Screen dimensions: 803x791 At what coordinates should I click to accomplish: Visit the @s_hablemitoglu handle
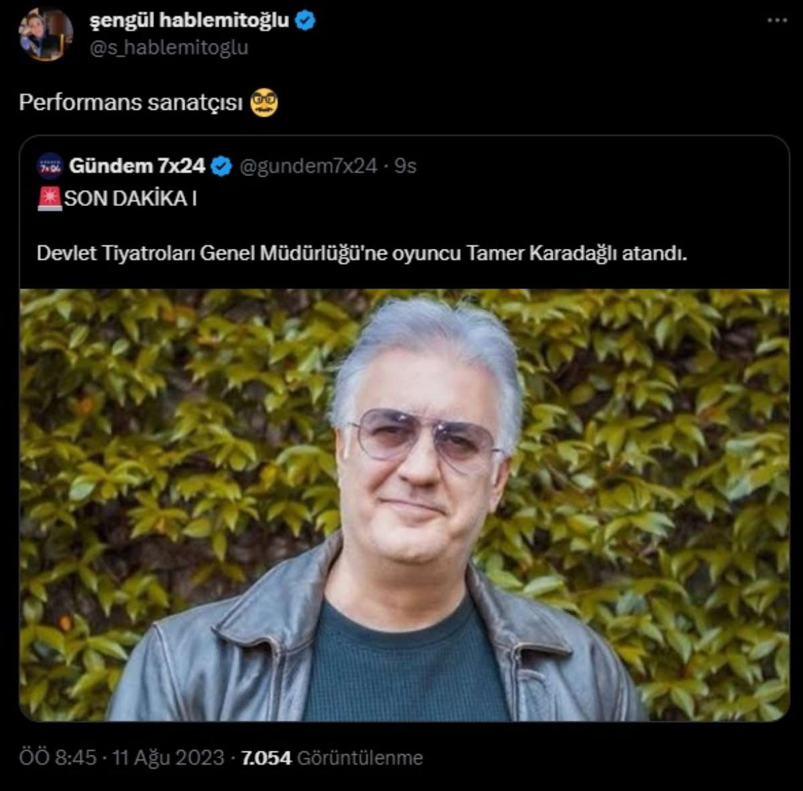(169, 48)
